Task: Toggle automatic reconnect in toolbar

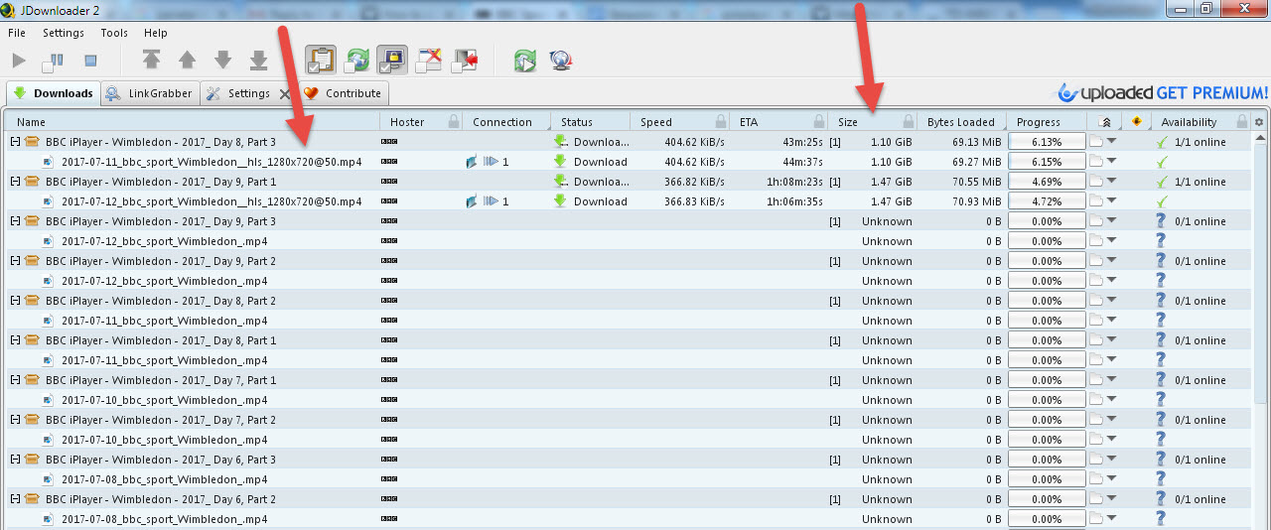Action: tap(356, 61)
